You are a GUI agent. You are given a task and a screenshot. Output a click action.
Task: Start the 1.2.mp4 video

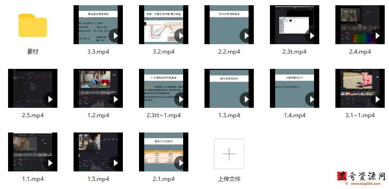tap(115, 99)
